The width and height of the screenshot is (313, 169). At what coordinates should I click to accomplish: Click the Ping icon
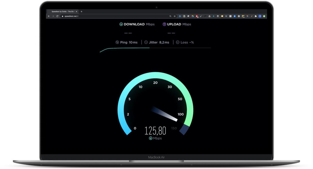(x=117, y=42)
